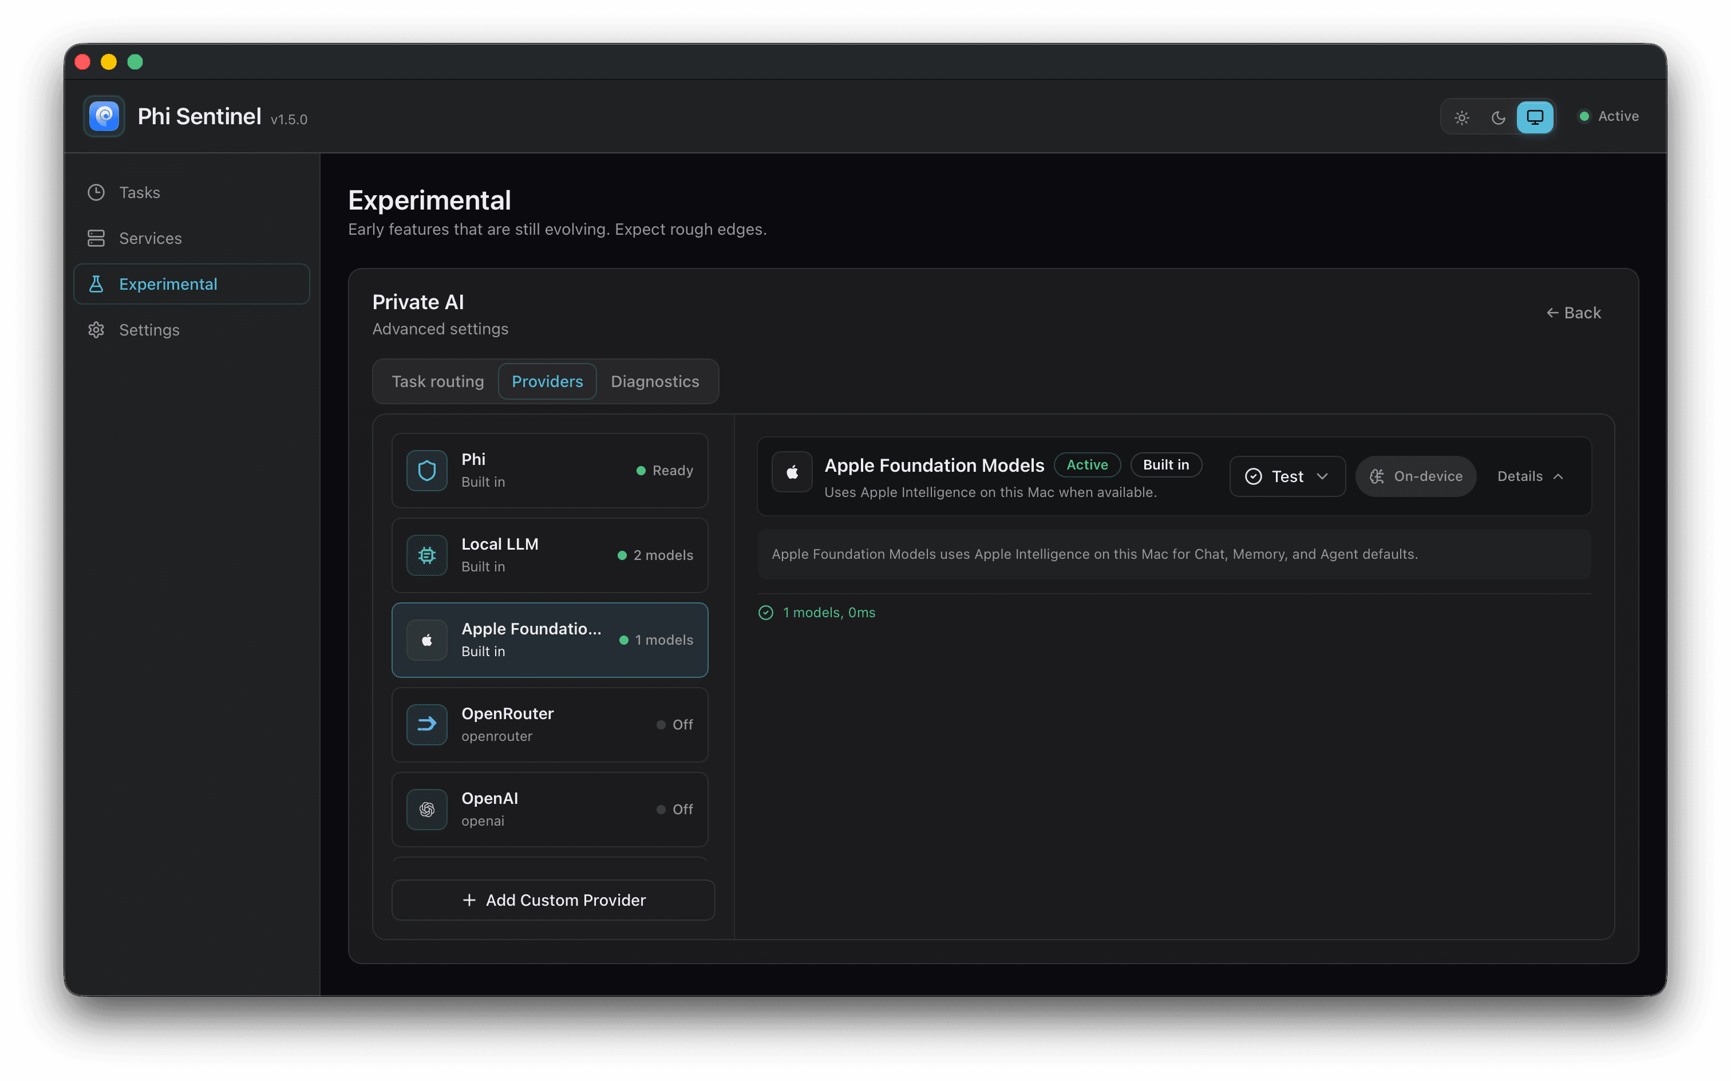Click the On-device pill

point(1416,476)
